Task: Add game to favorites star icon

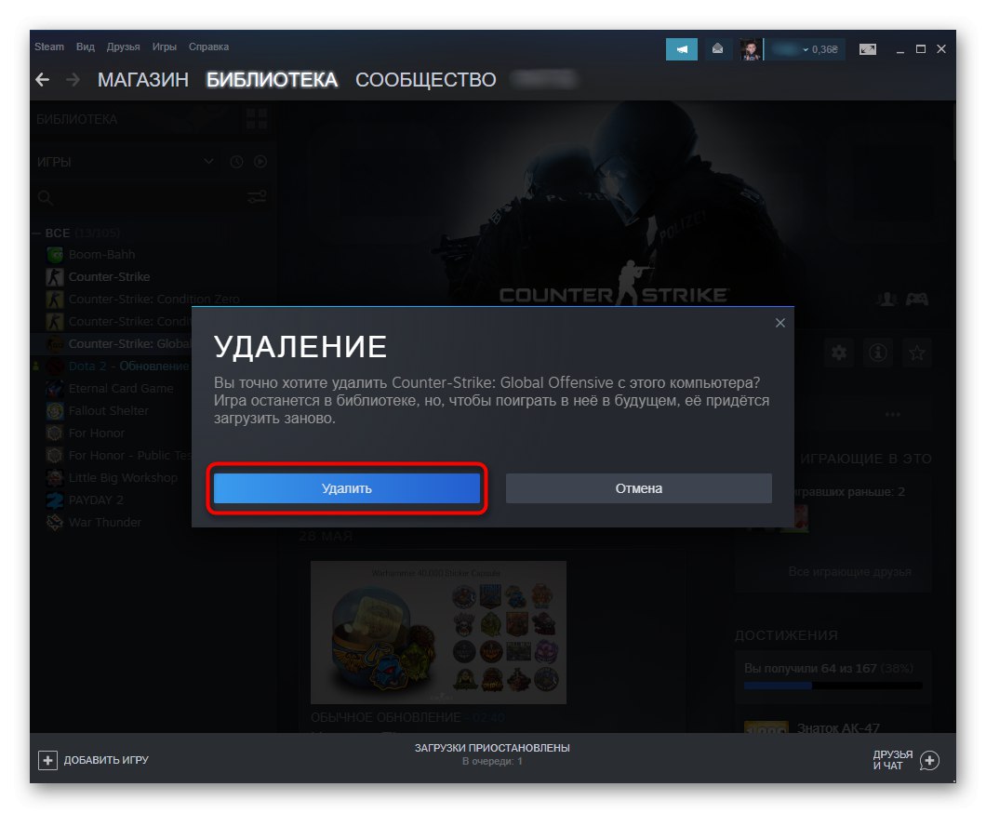Action: tap(917, 353)
